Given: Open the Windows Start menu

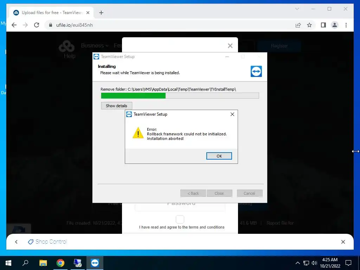Looking at the screenshot, I should point(8,263).
